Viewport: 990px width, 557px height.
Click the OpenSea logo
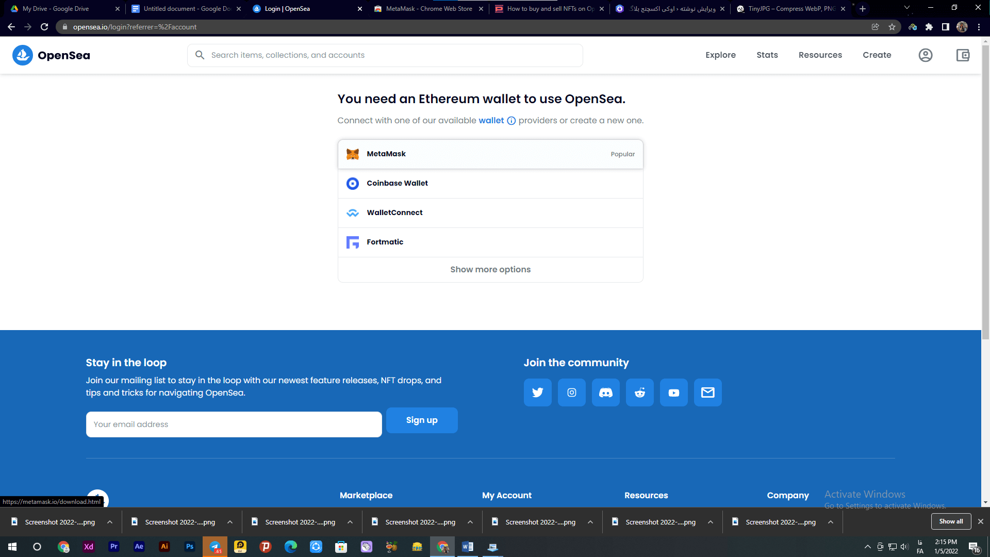51,55
